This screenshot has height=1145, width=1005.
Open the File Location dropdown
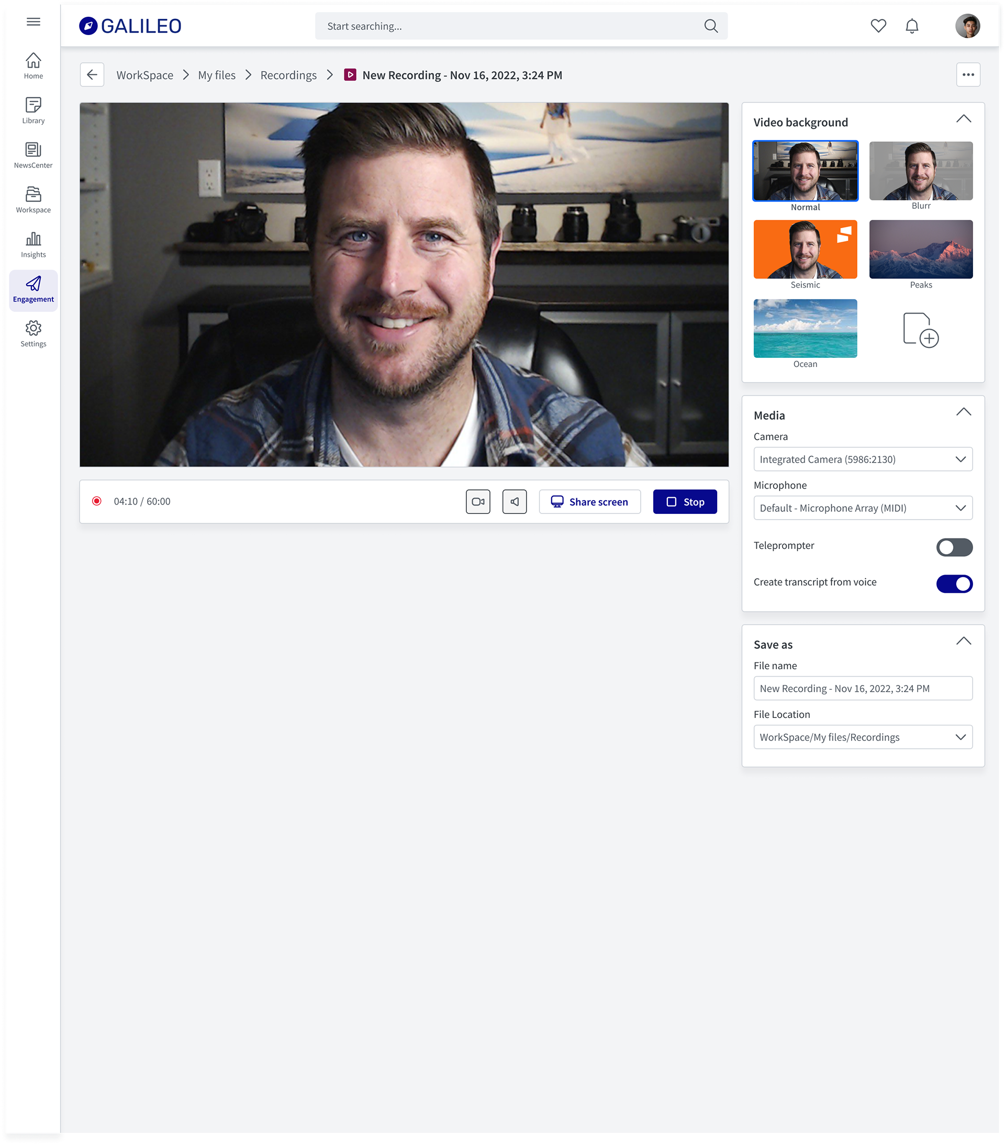[862, 737]
